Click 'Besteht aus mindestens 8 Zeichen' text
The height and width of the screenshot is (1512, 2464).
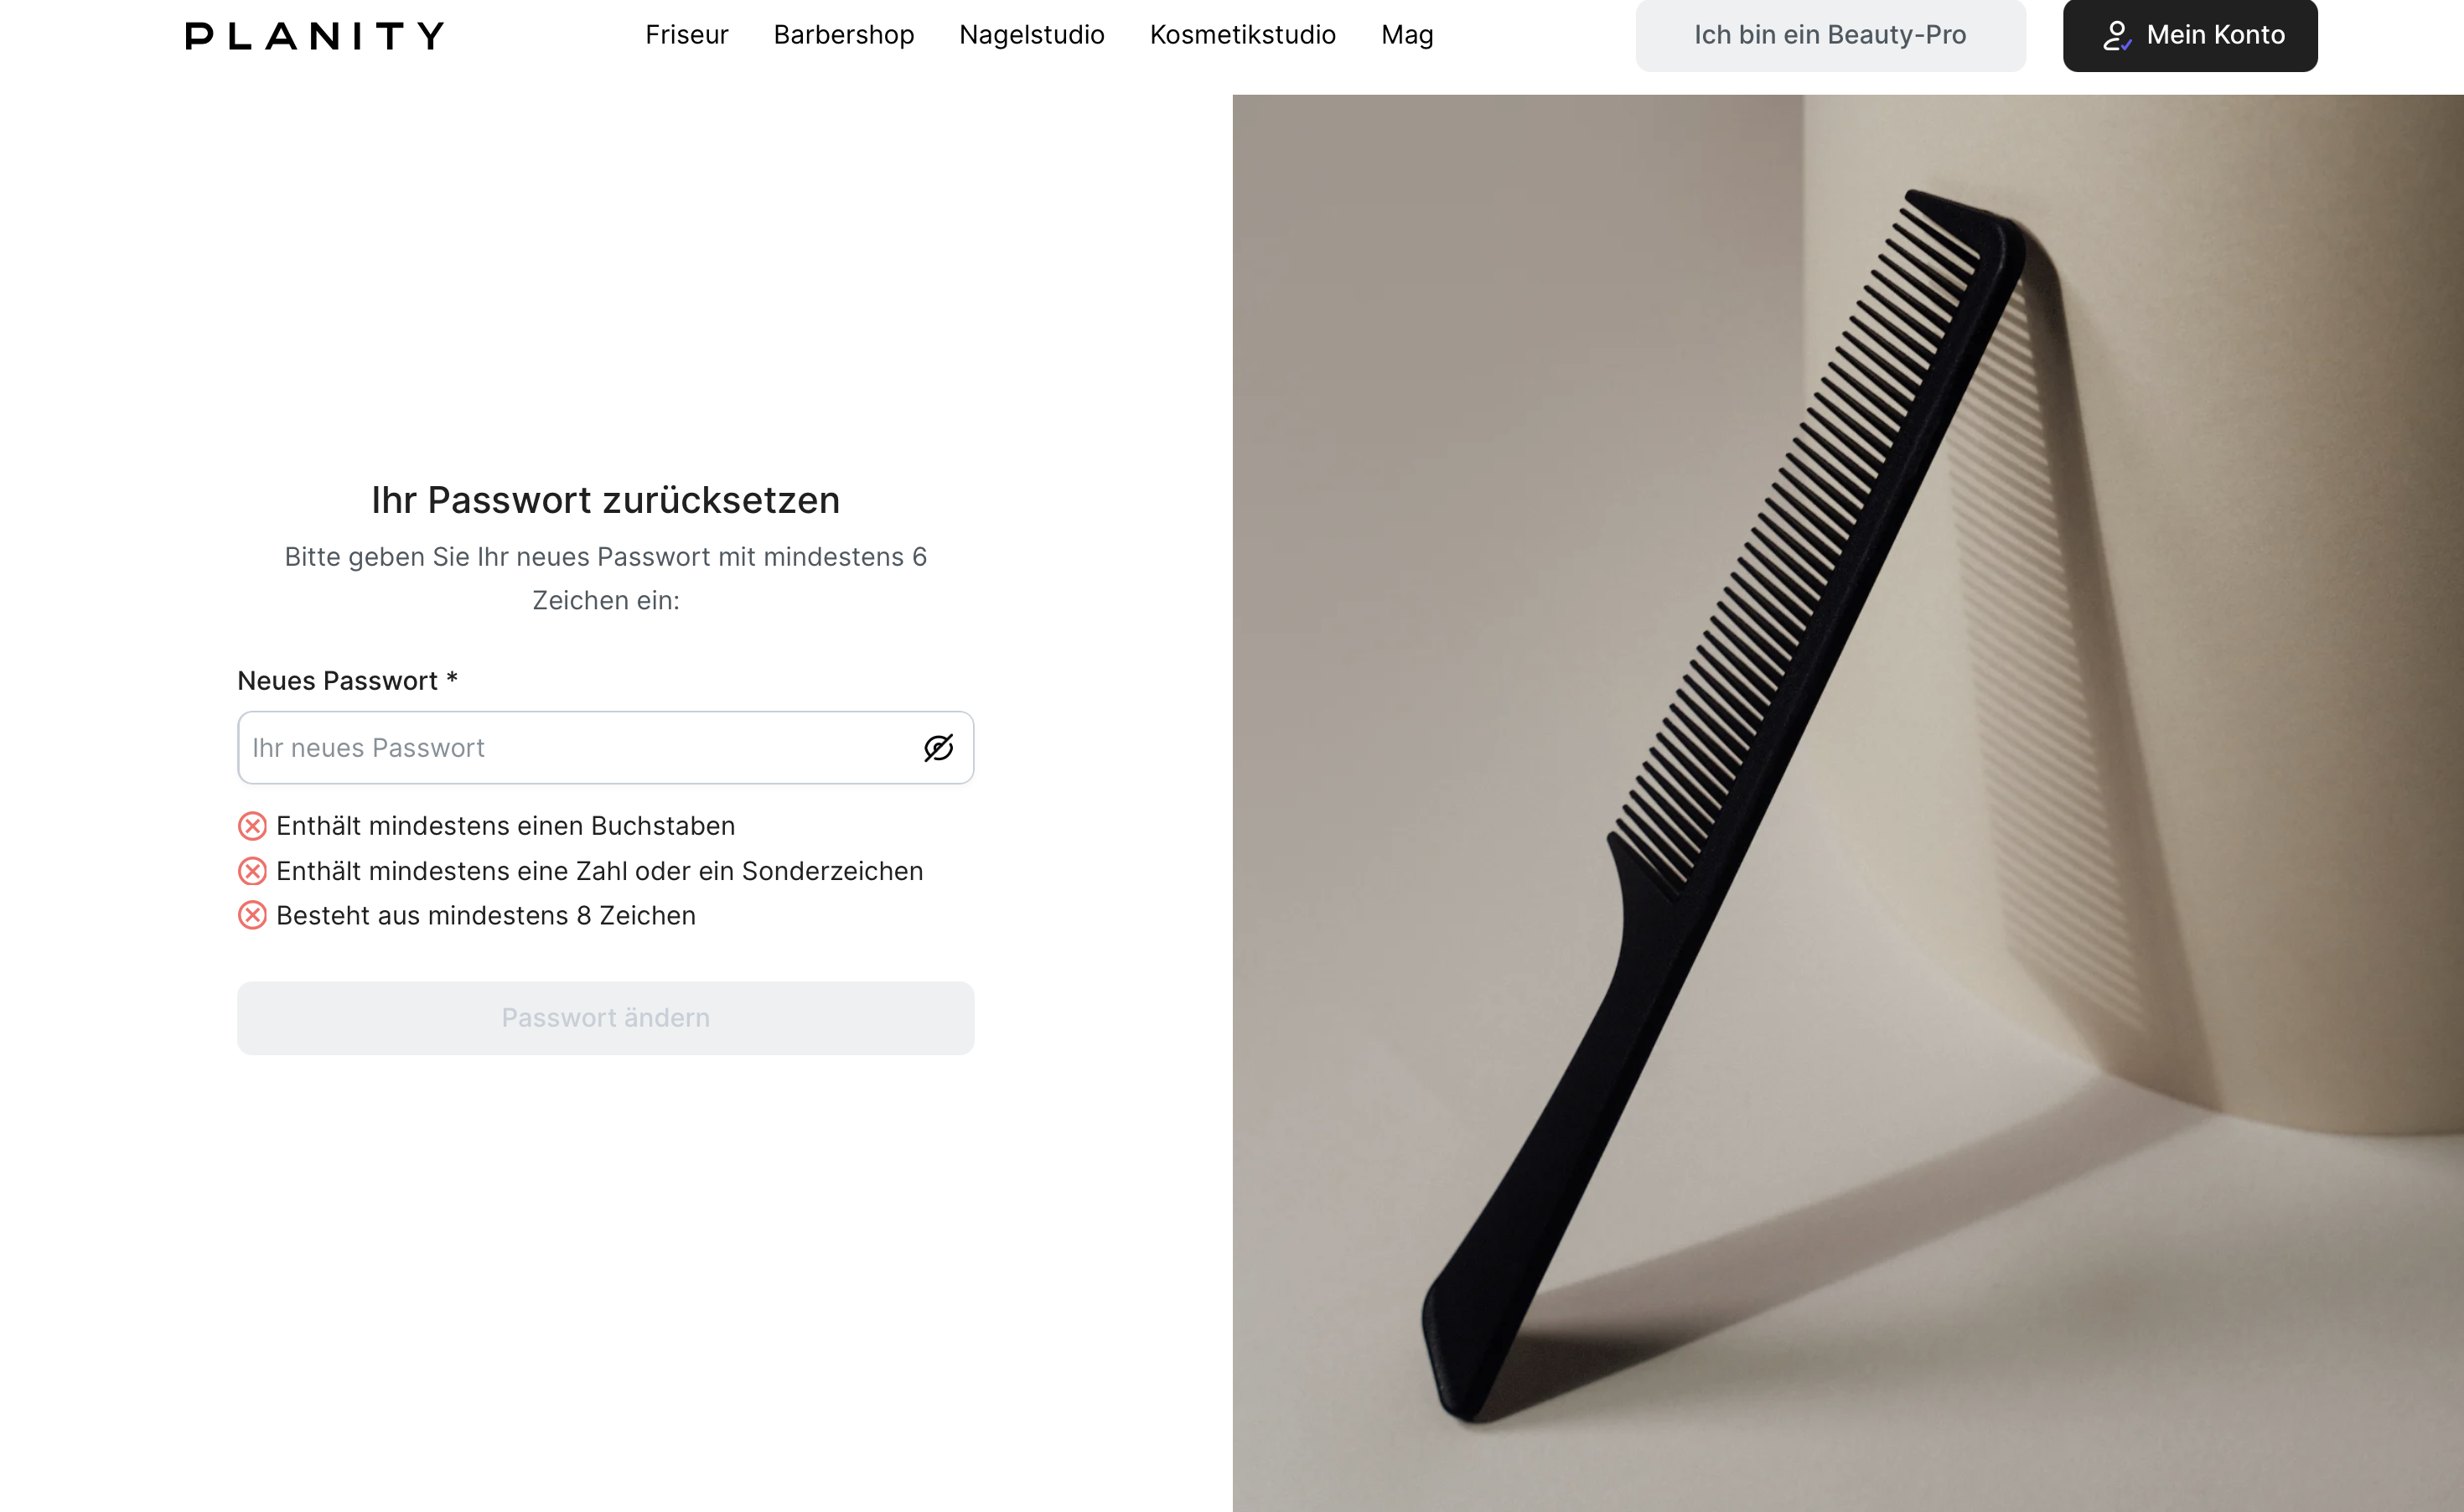(x=486, y=915)
